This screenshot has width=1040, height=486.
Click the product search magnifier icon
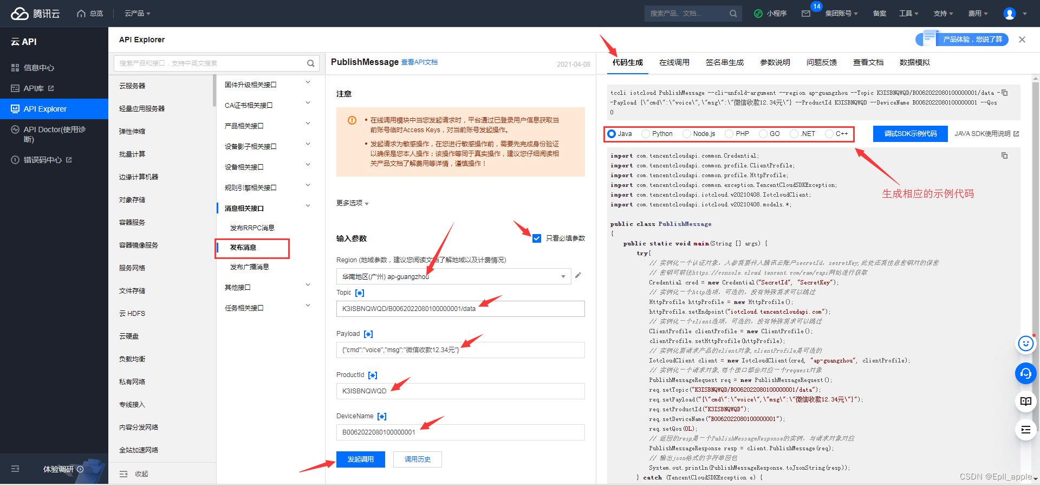pos(311,63)
